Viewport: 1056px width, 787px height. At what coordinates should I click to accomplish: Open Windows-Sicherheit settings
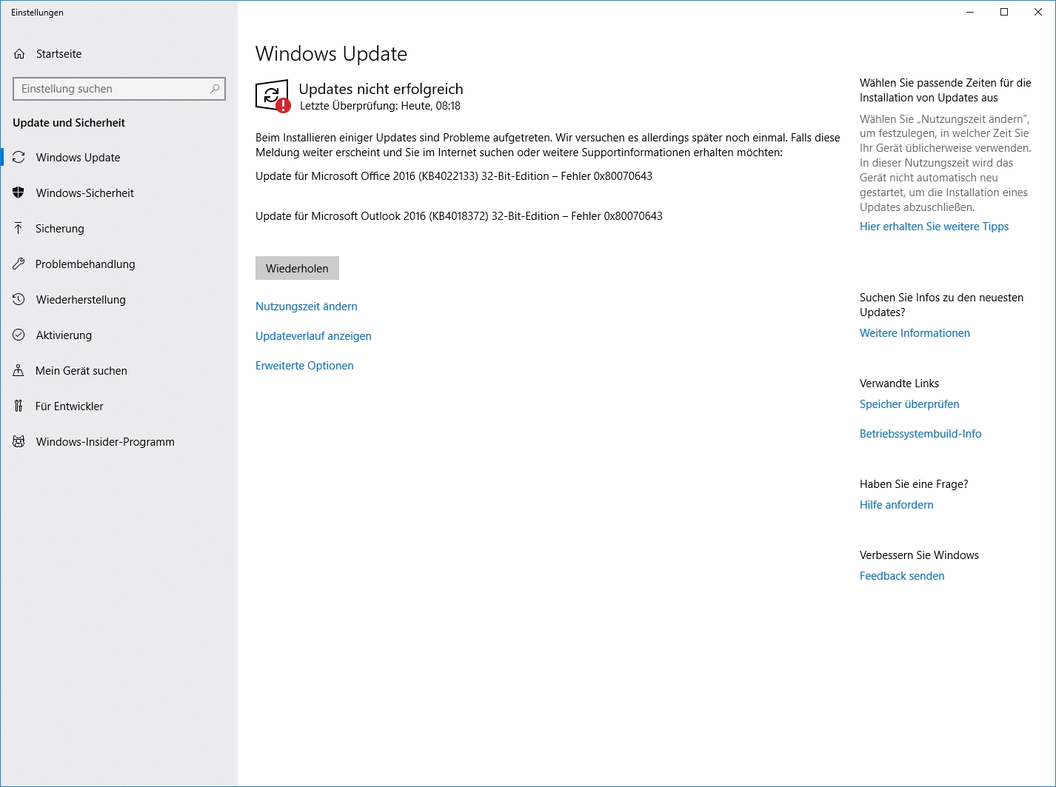coord(119,193)
